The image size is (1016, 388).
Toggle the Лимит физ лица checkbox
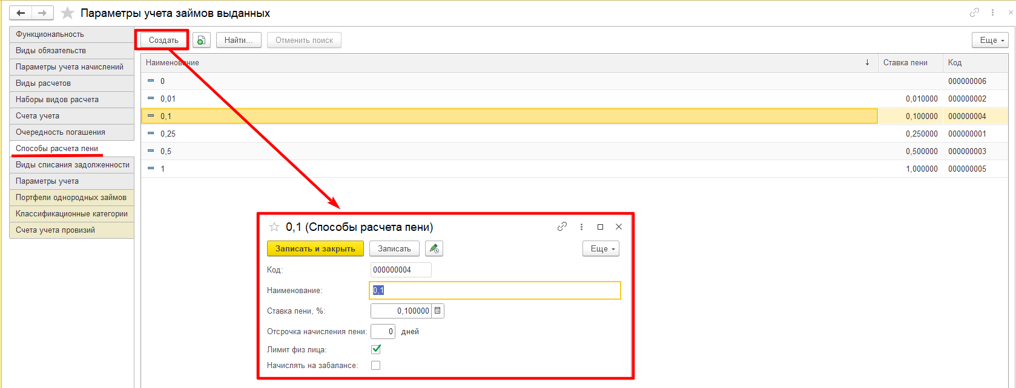(376, 349)
